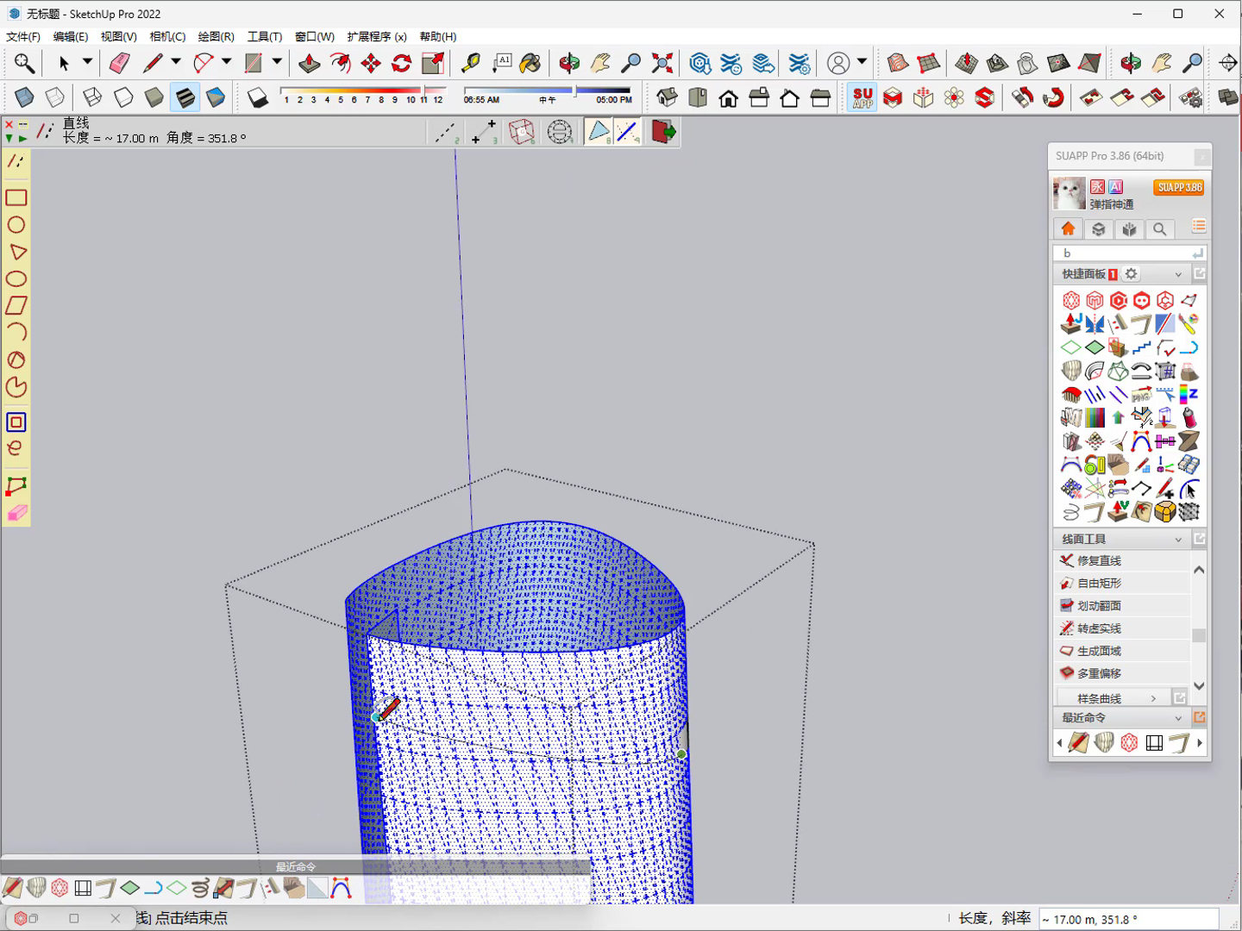Open the 扩展程序 menu
This screenshot has width=1242, height=931.
tap(376, 36)
